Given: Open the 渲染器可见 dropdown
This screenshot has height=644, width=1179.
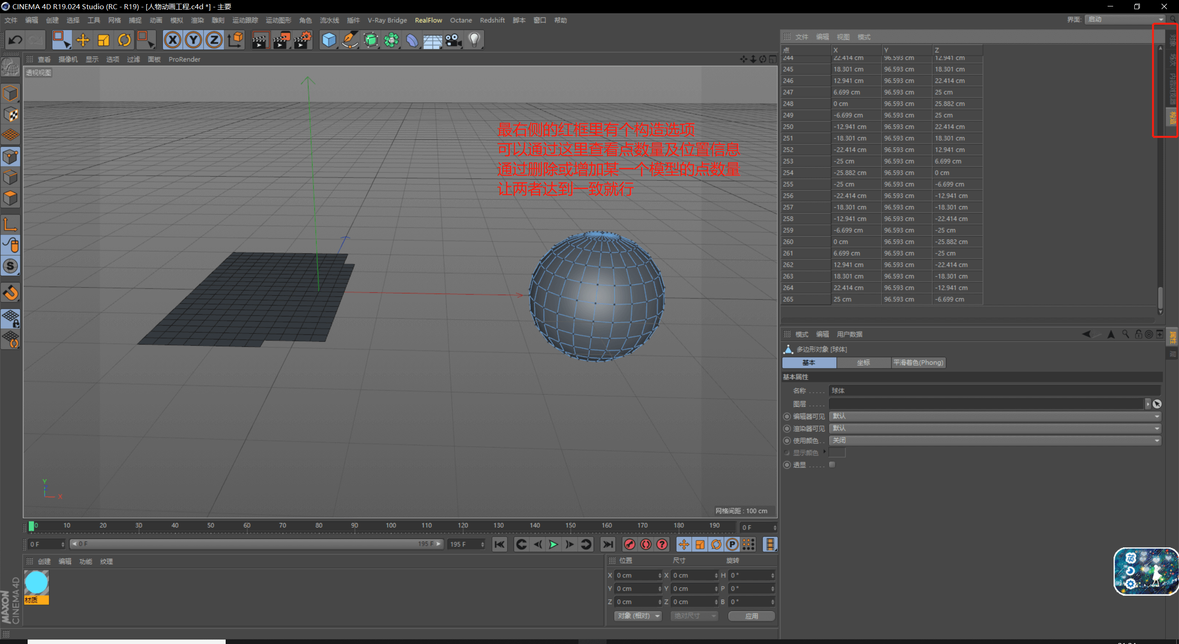Looking at the screenshot, I should pos(995,428).
